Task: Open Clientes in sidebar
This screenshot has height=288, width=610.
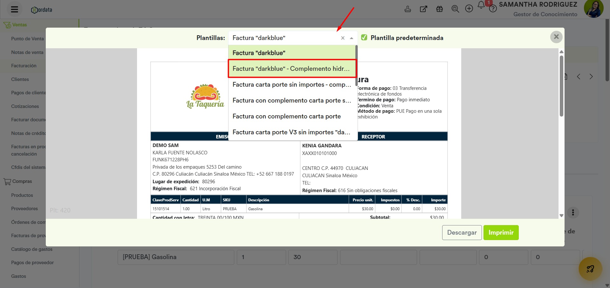Action: click(x=20, y=79)
